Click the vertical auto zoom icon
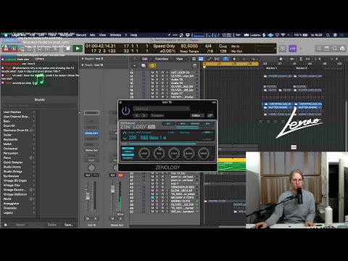 pyautogui.click(x=301, y=59)
